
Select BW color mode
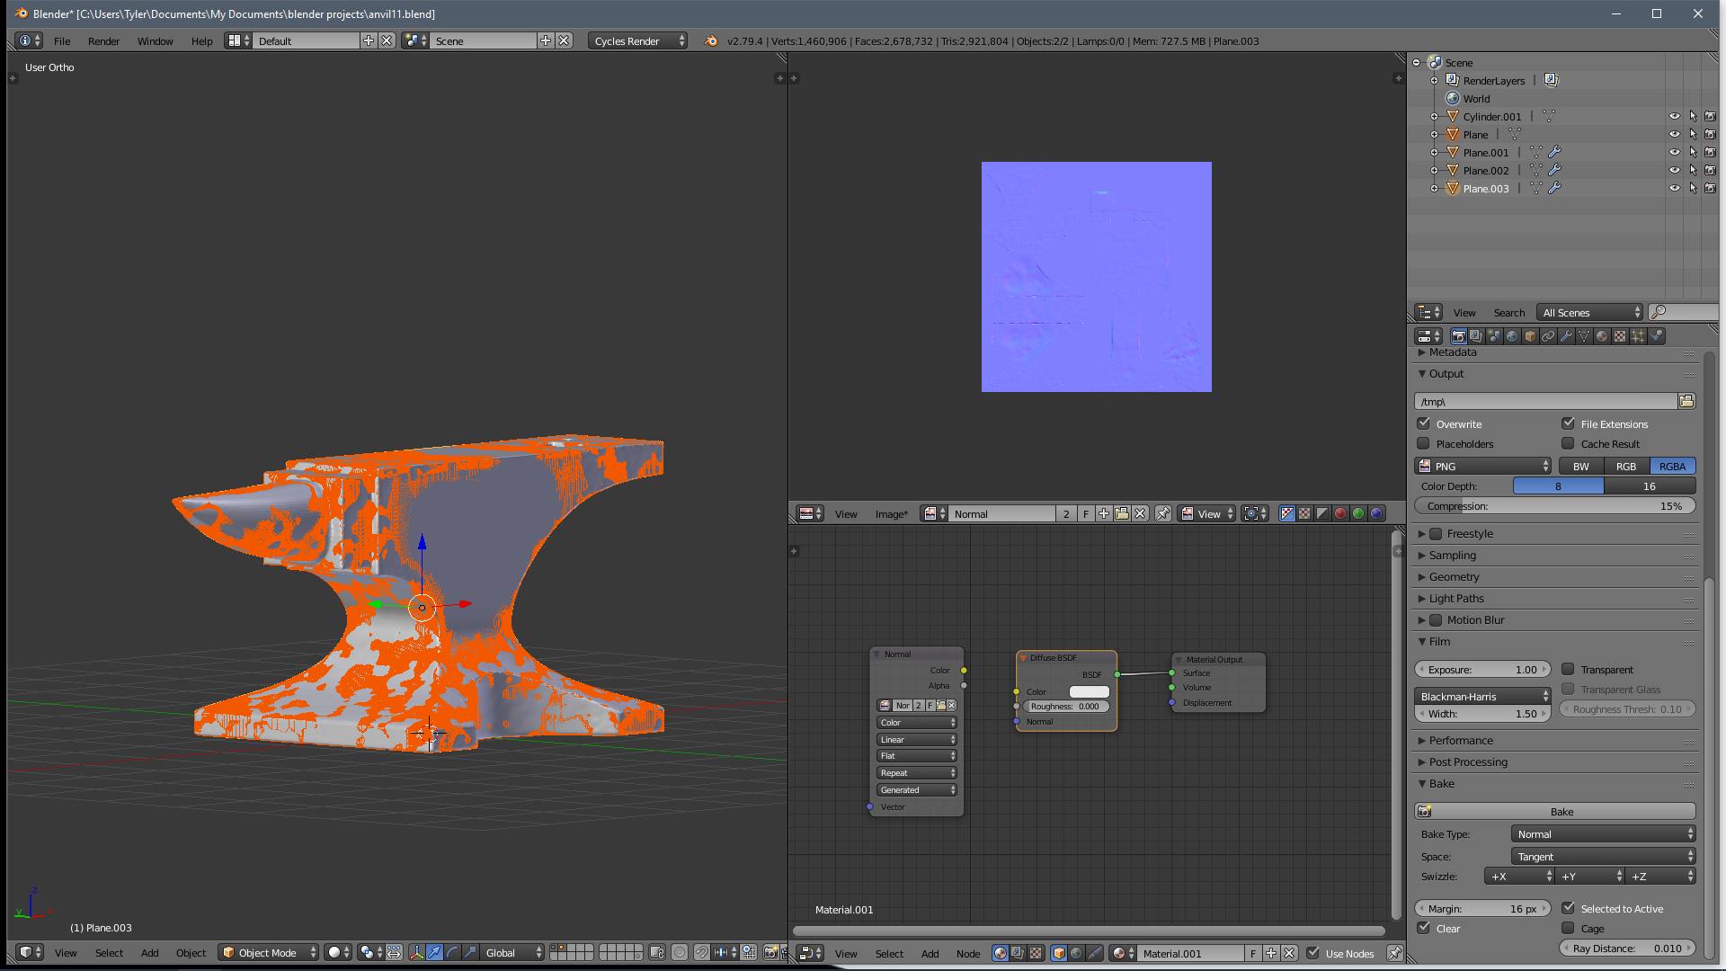[1580, 467]
